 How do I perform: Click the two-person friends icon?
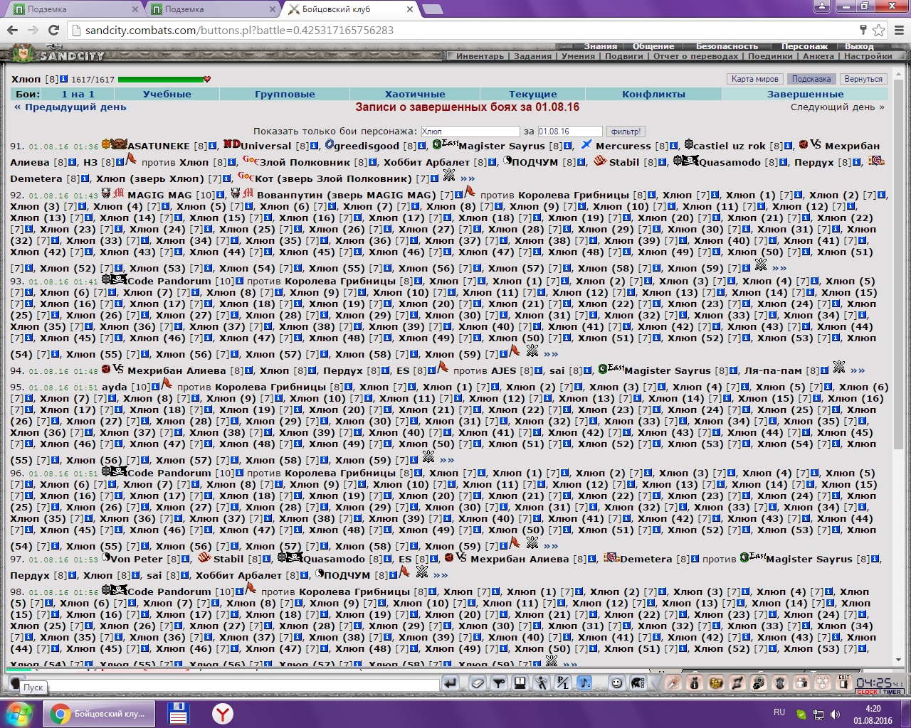click(801, 683)
